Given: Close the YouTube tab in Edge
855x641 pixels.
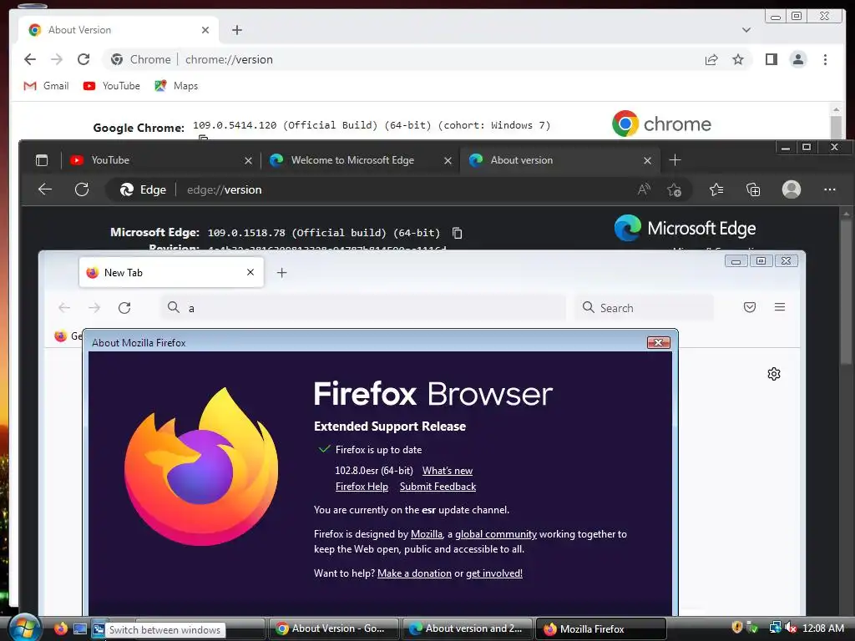Looking at the screenshot, I should (x=248, y=160).
